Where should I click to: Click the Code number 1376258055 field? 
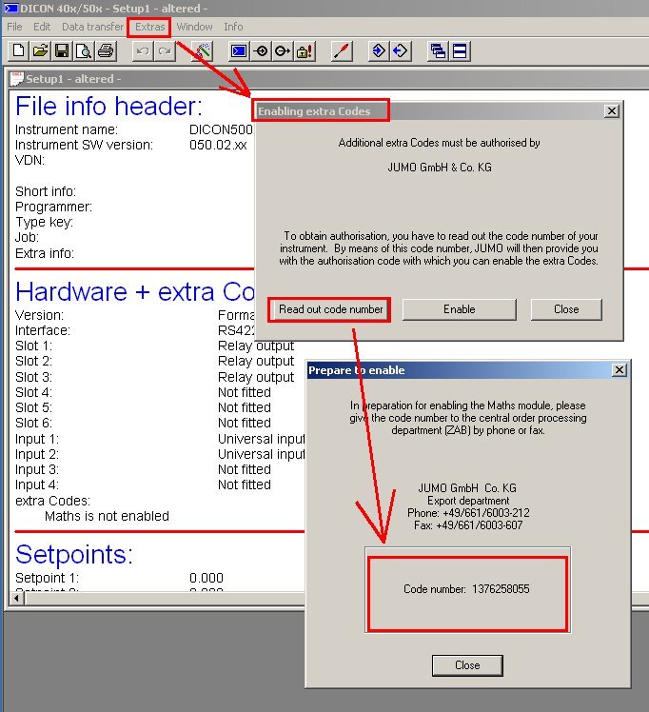466,589
